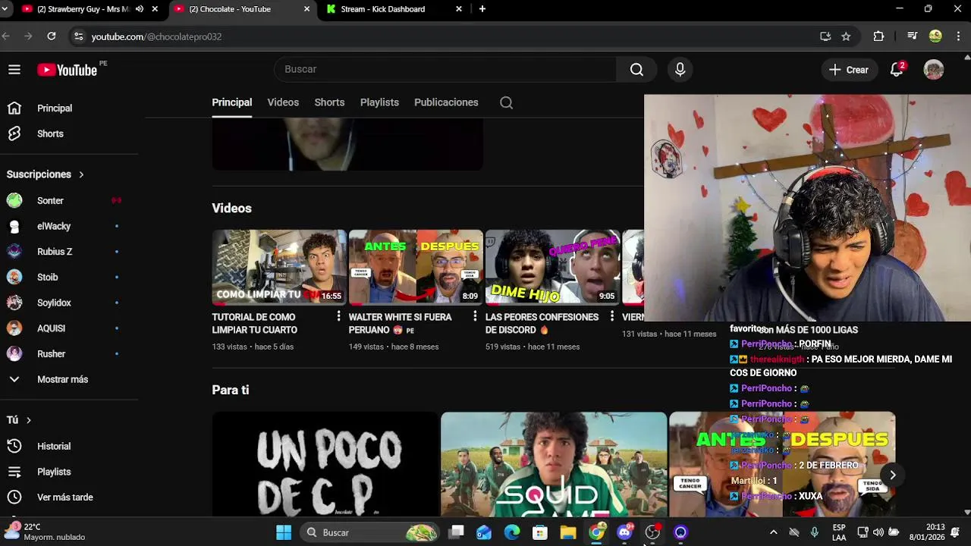
Task: Expand the Tú section chevron
Action: click(x=29, y=420)
